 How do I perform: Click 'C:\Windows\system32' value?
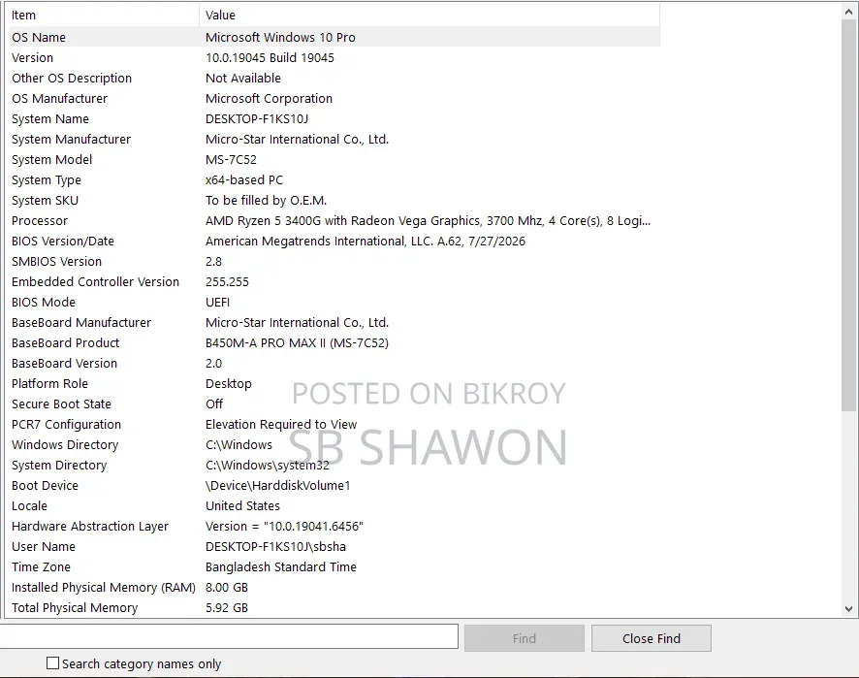[x=268, y=465]
